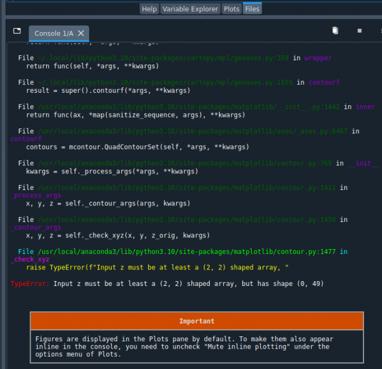
Task: Open the _axes.py:6467 traceback link
Action: click(x=191, y=131)
